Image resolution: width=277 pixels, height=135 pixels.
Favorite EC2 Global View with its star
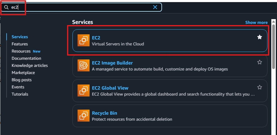pos(259,87)
